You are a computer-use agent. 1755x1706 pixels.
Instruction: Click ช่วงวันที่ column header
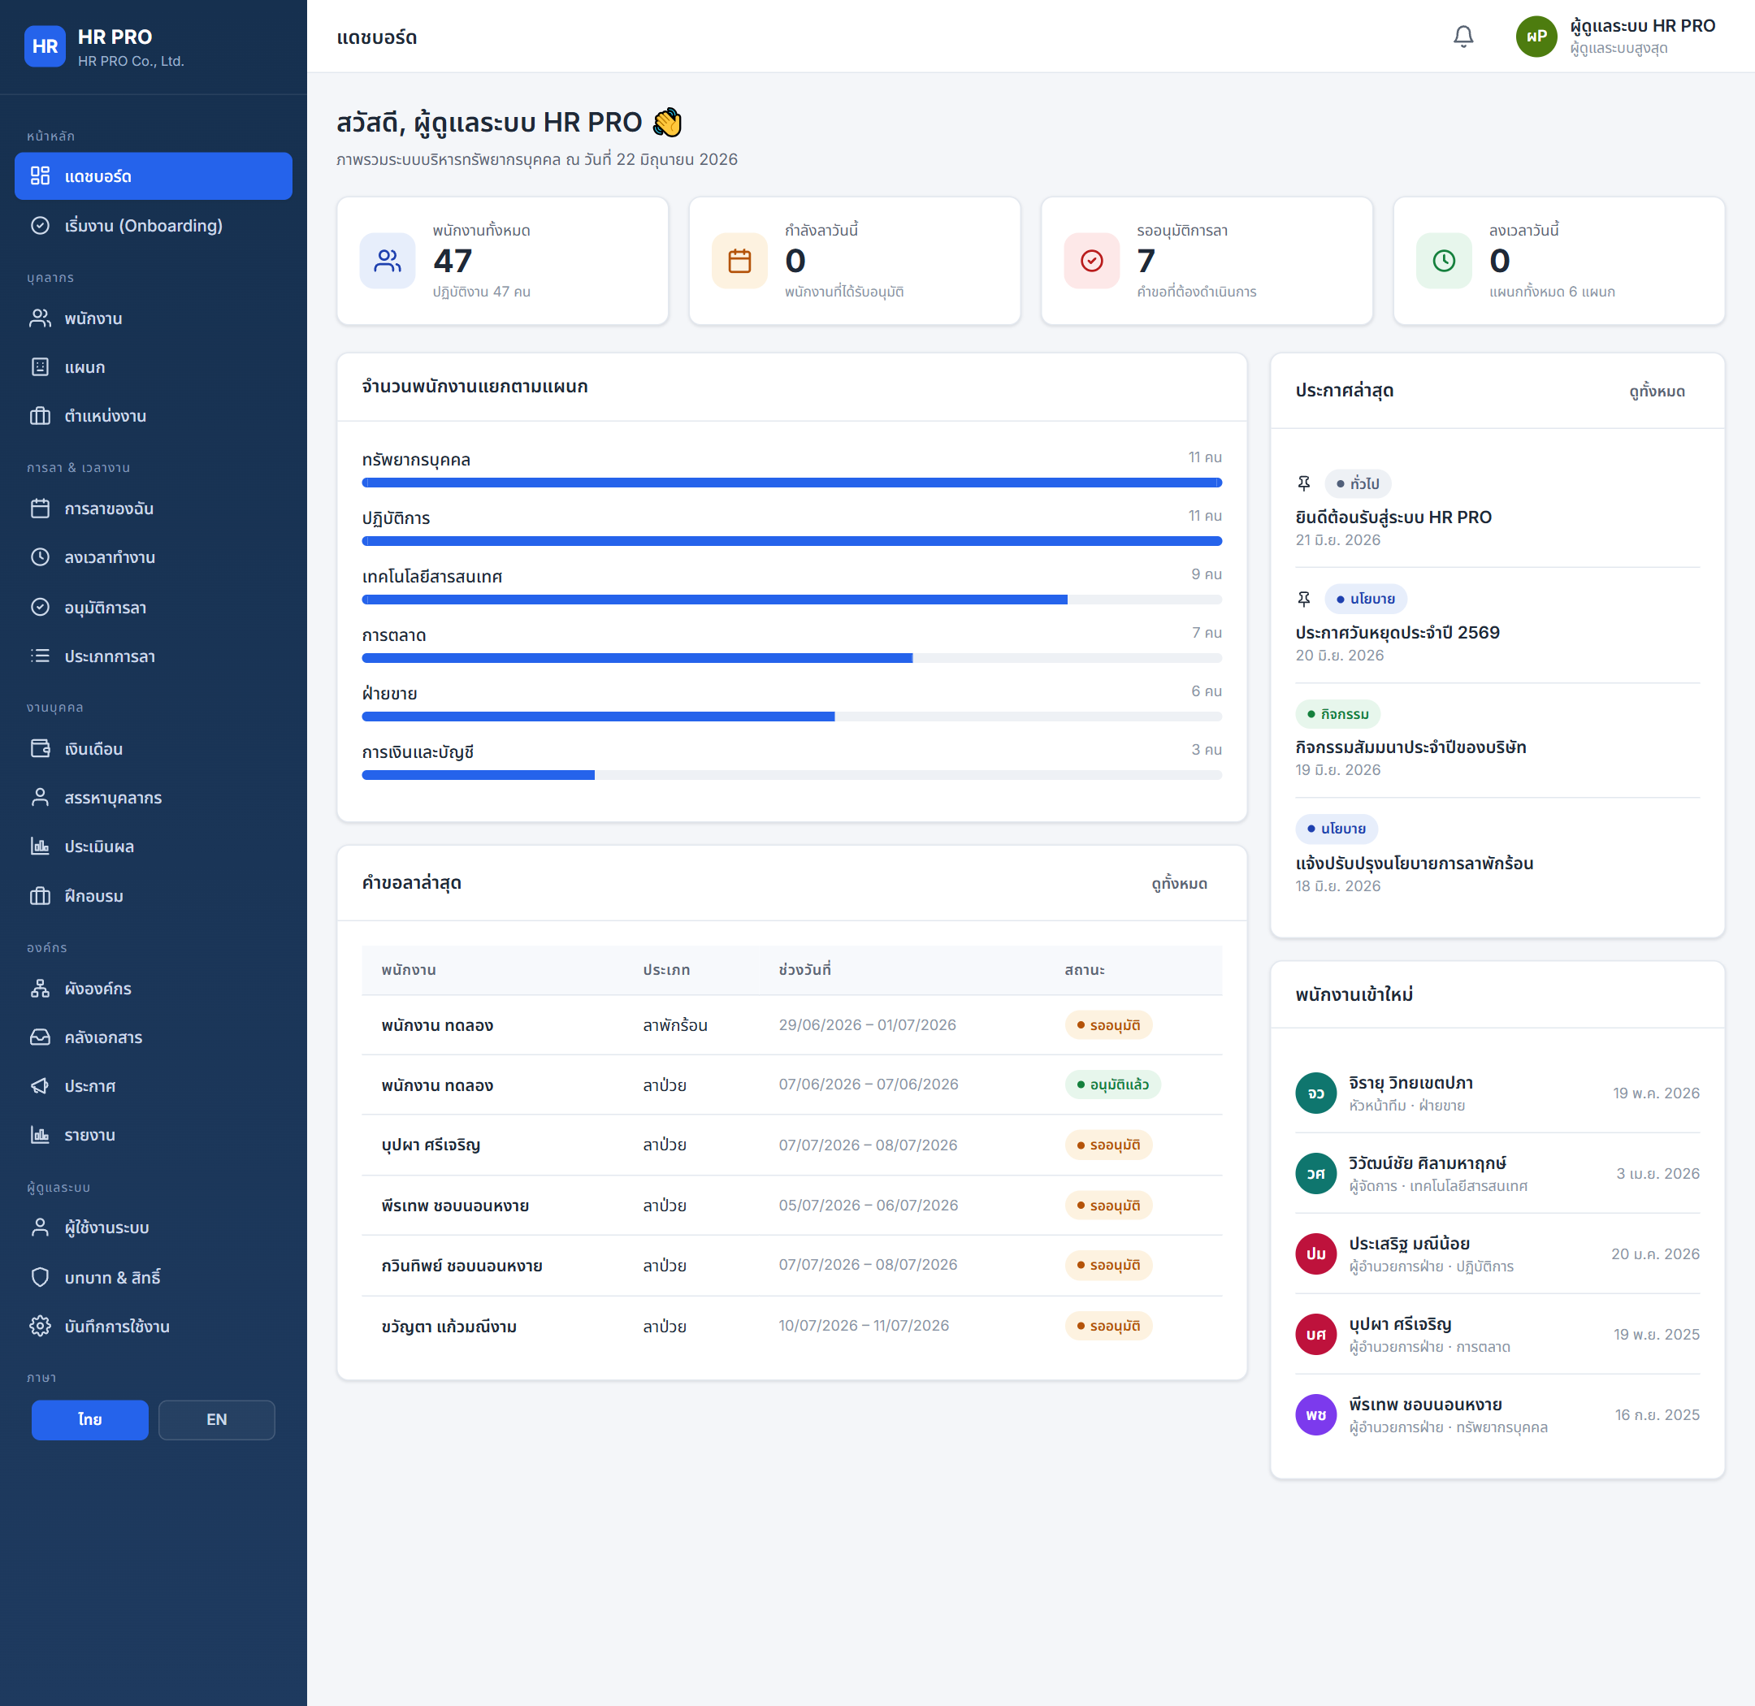pos(804,969)
